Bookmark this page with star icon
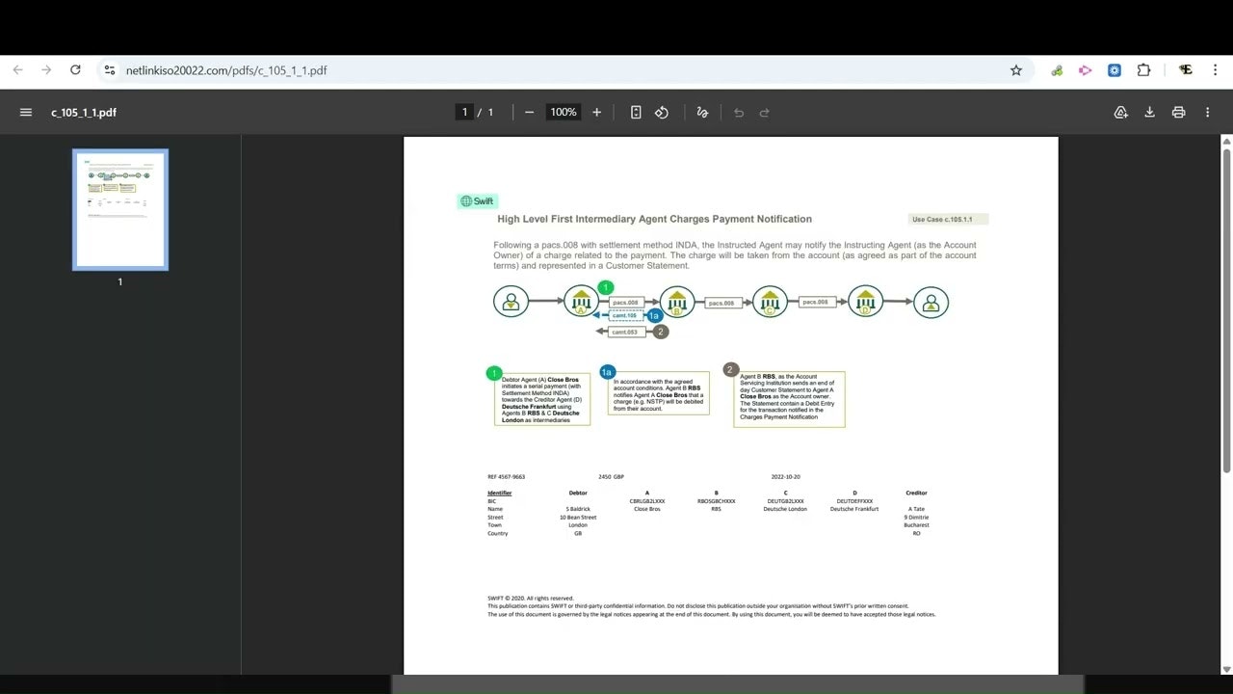 (1015, 70)
